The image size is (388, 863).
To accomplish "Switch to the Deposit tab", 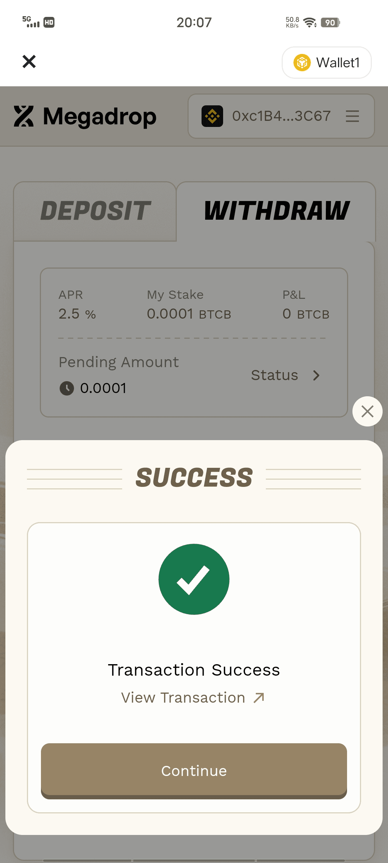I will (95, 211).
